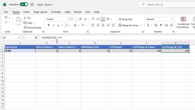Expand the Name Box G2 dropdown
195x110 pixels.
19,38
